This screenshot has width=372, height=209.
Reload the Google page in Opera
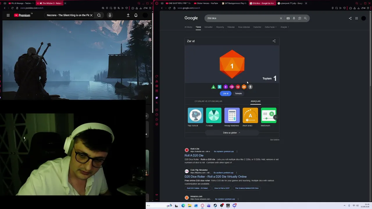click(169, 8)
